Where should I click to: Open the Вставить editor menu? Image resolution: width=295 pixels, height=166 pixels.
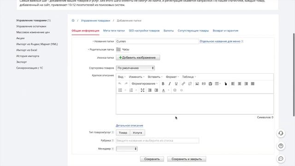pyautogui.click(x=155, y=77)
